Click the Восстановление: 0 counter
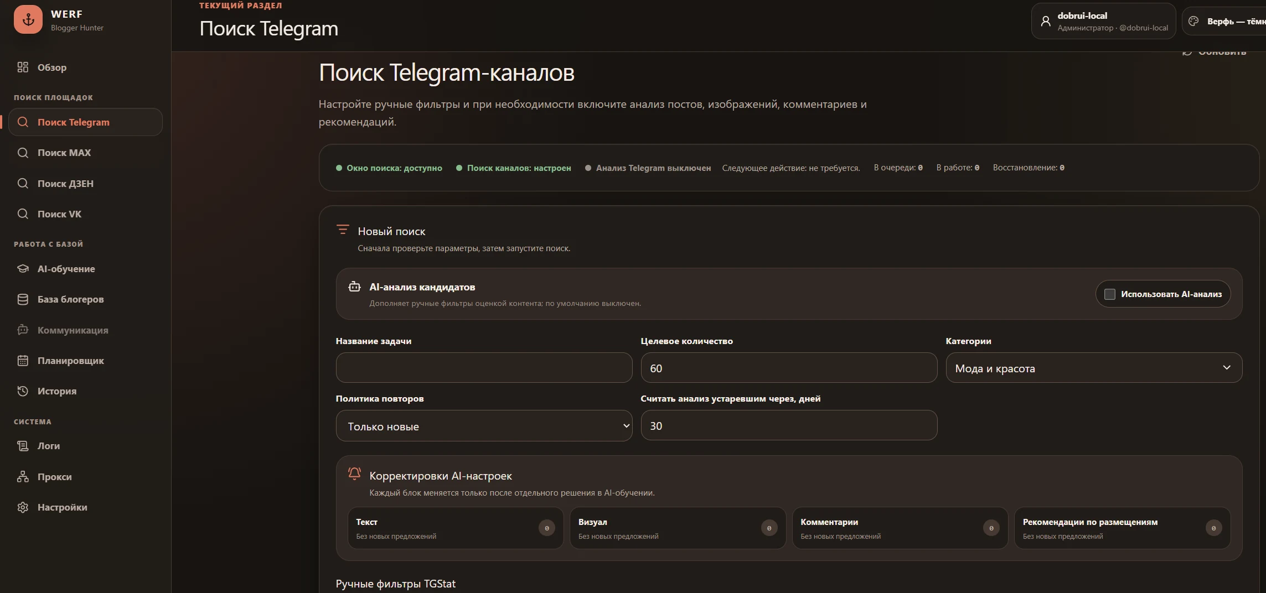The image size is (1266, 593). tap(1029, 168)
